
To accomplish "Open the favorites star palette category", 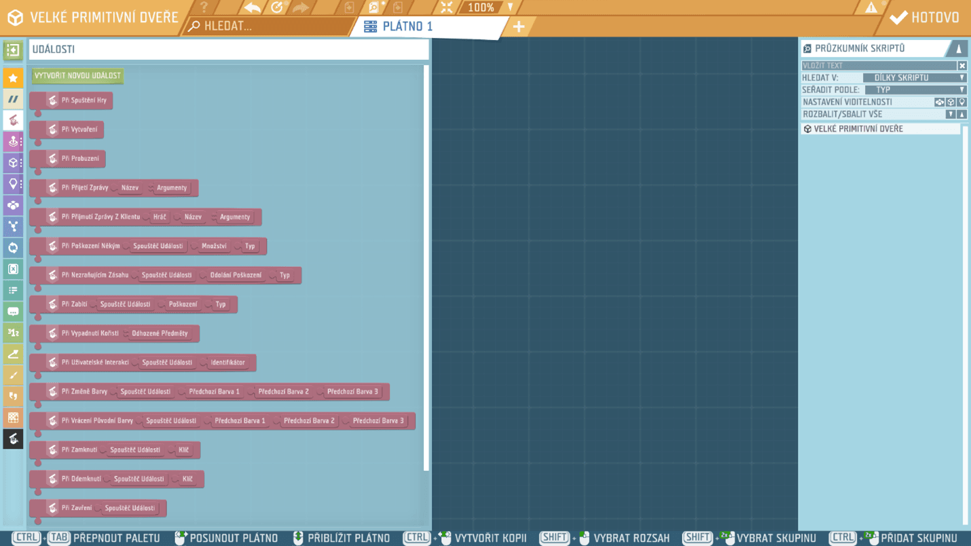I will pyautogui.click(x=13, y=78).
